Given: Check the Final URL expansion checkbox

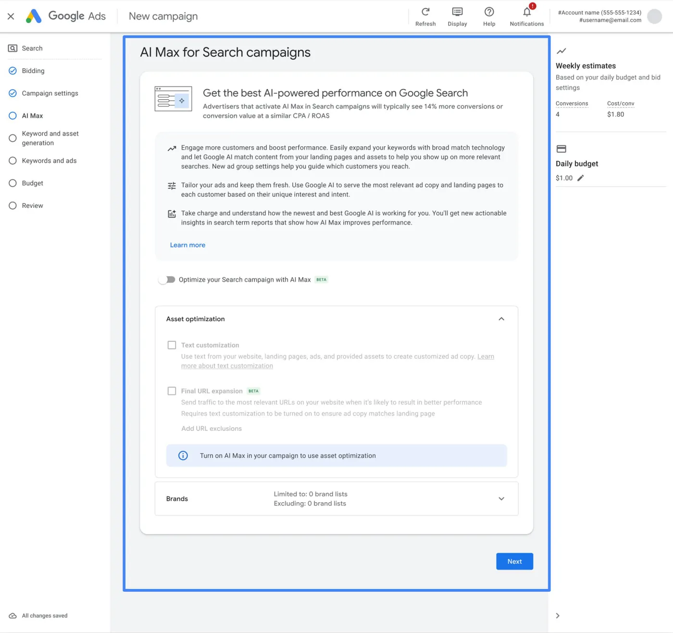Looking at the screenshot, I should coord(172,391).
